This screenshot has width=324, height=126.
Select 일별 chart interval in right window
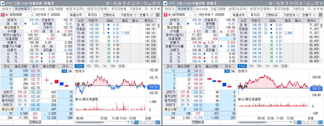tap(284, 66)
